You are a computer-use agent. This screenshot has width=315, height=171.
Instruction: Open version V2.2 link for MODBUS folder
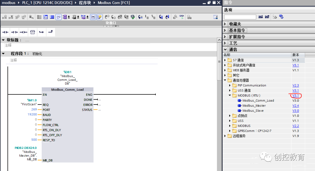click(x=295, y=126)
